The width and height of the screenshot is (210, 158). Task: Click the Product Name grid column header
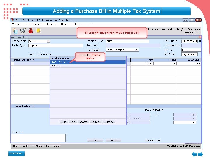click(x=32, y=60)
